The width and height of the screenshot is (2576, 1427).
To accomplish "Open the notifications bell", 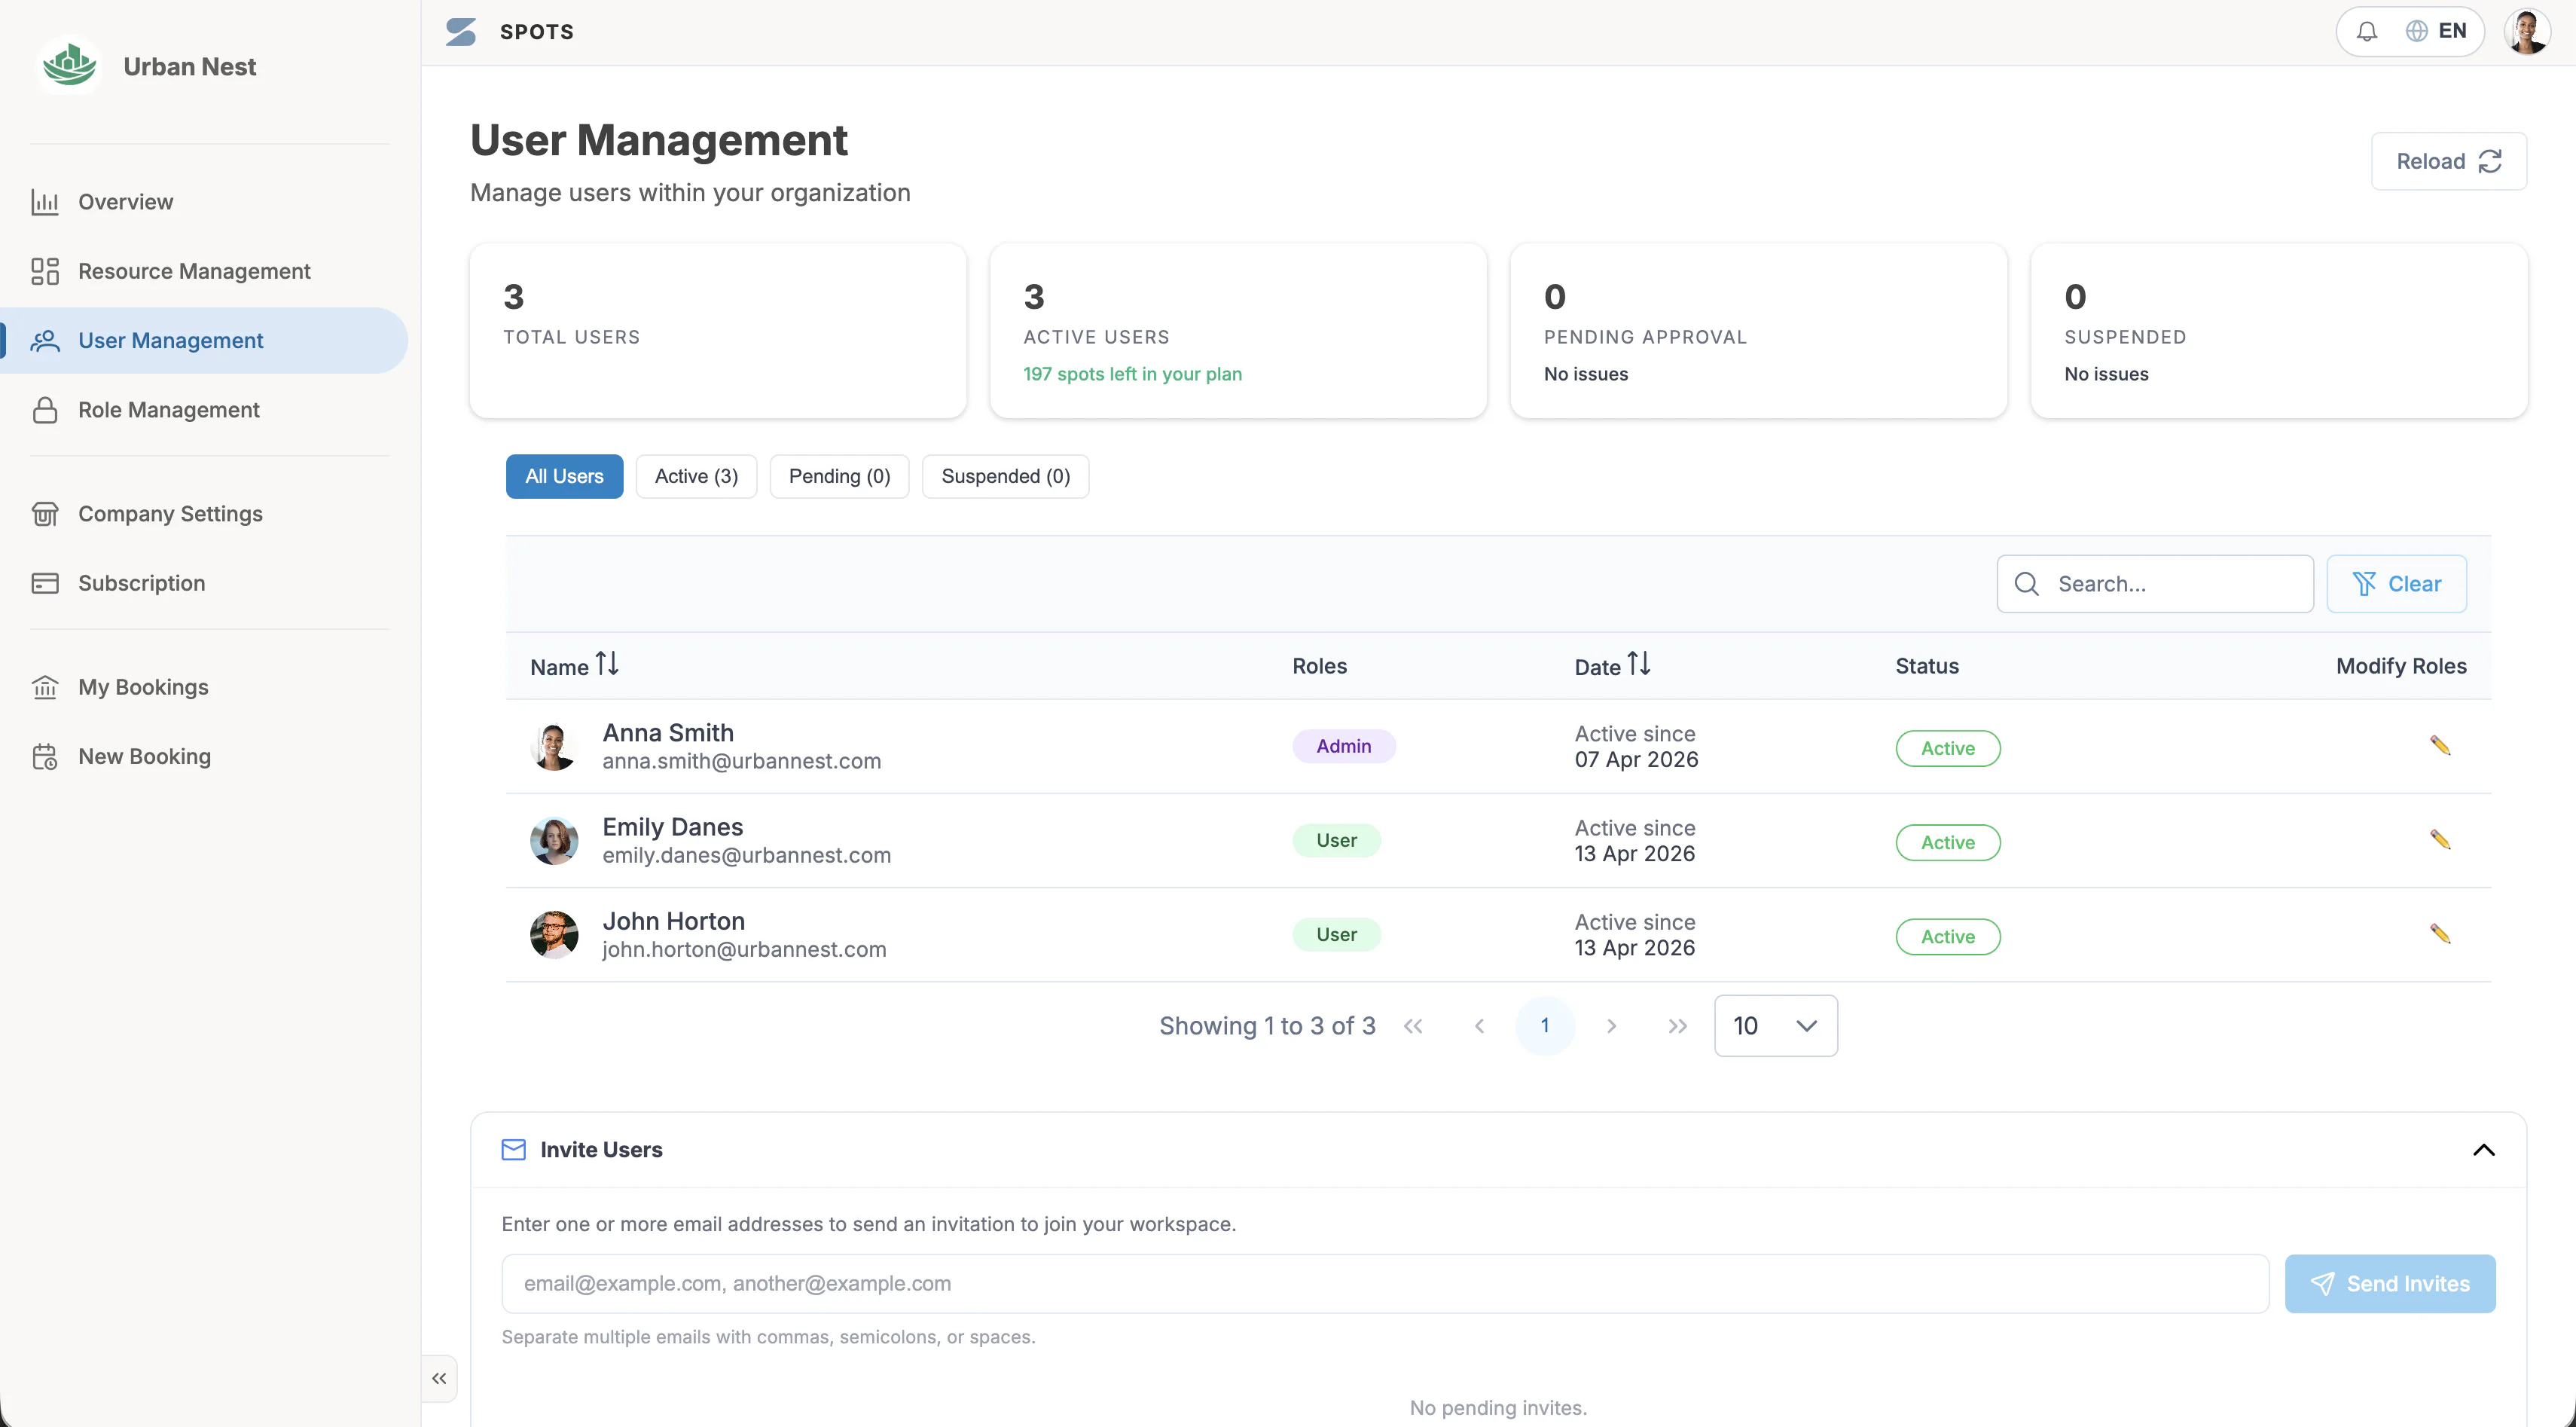I will [x=2366, y=32].
